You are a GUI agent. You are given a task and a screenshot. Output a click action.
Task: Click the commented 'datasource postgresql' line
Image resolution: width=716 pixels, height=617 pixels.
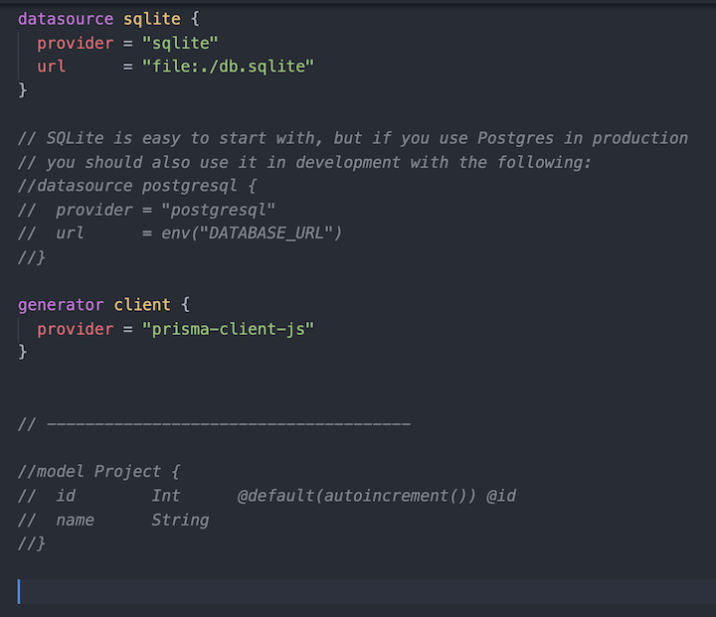[137, 186]
